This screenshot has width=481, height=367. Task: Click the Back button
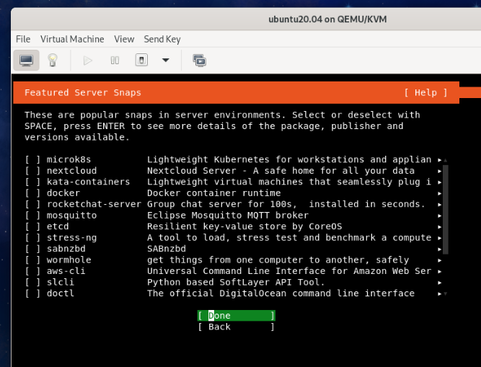(x=236, y=327)
